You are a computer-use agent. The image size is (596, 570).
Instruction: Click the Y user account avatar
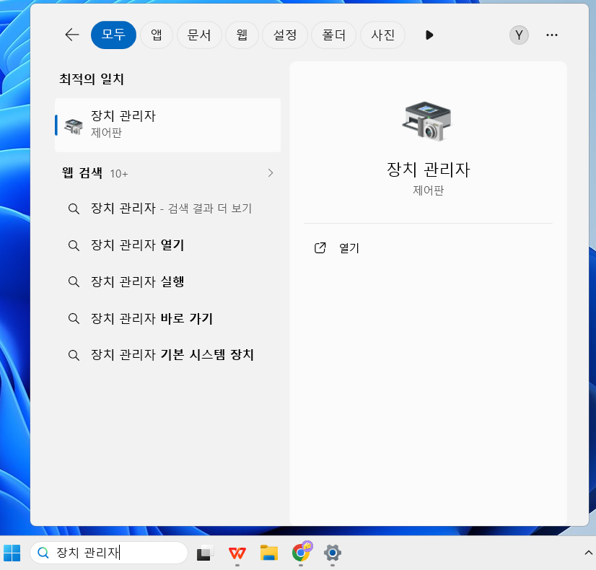click(519, 35)
